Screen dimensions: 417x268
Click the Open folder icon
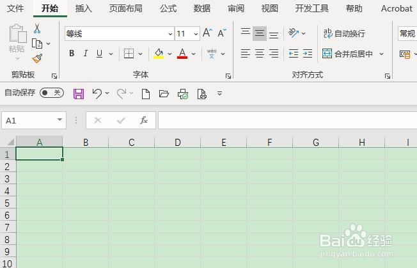[x=164, y=94]
